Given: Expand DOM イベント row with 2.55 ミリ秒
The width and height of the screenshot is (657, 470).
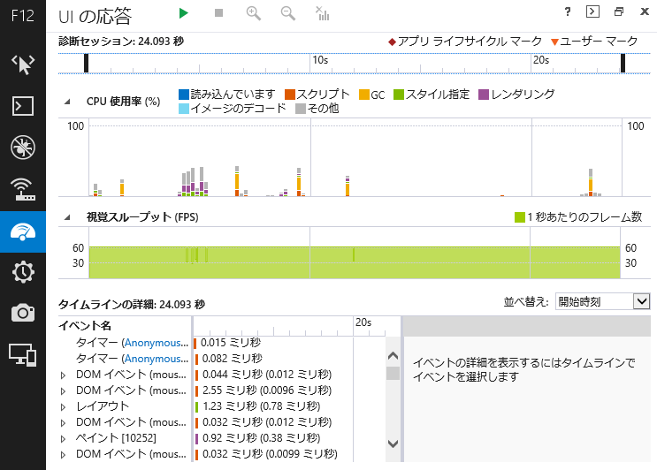Looking at the screenshot, I should click(x=64, y=391).
